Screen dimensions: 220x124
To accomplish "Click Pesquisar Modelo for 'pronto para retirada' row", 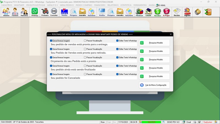I will [154, 51].
